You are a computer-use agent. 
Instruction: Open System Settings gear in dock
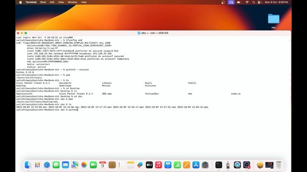click(205, 165)
